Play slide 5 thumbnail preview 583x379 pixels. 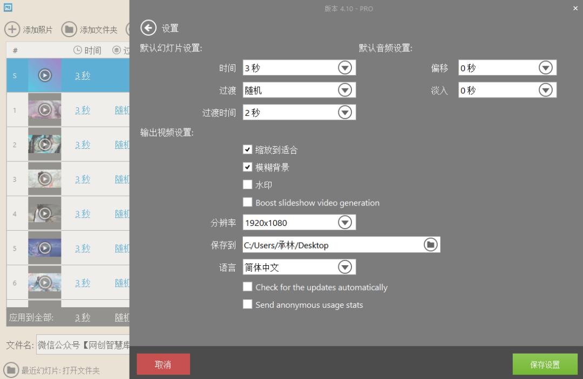pos(45,248)
